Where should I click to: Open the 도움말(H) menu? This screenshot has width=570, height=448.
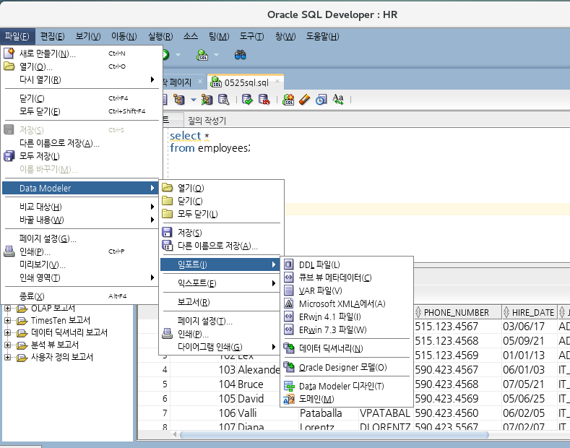tap(322, 36)
